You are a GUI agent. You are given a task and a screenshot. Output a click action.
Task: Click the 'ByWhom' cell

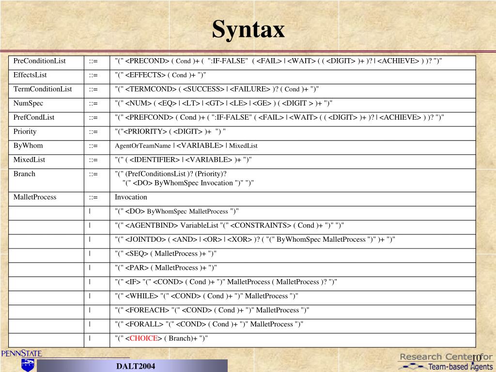click(x=46, y=147)
